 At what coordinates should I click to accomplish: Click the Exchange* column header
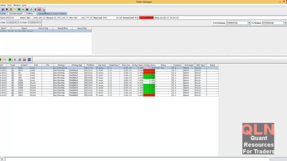click(x=189, y=65)
